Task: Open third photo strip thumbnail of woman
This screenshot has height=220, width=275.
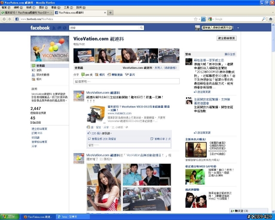Action: 126,55
